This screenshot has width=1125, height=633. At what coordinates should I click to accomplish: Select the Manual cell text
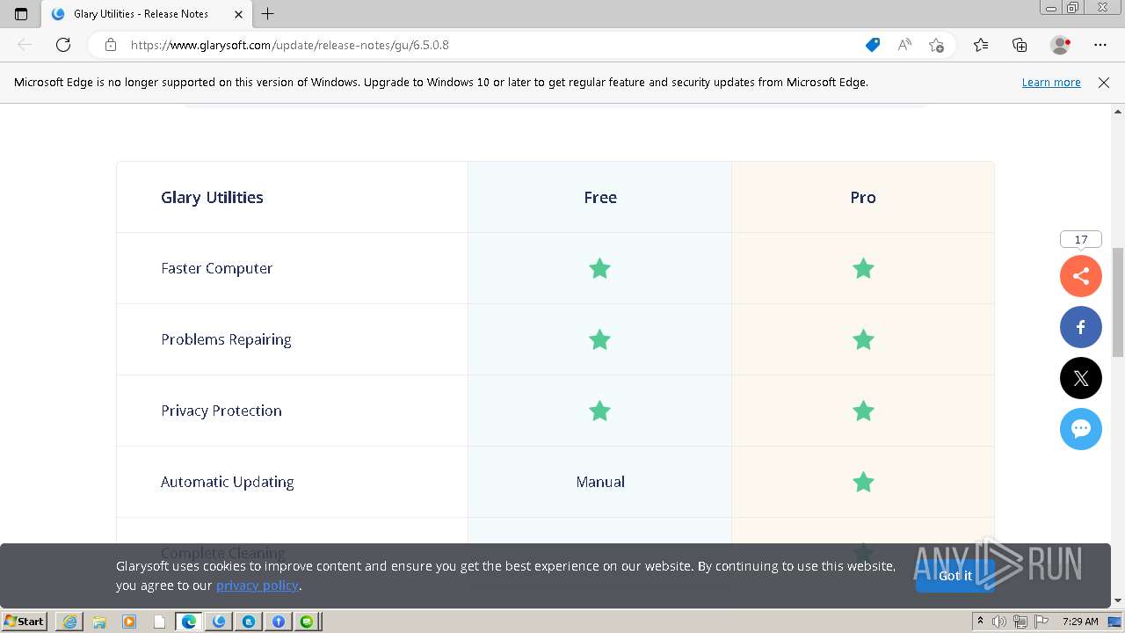click(x=600, y=482)
